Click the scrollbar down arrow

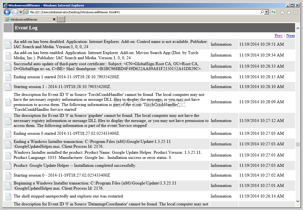click(x=298, y=201)
